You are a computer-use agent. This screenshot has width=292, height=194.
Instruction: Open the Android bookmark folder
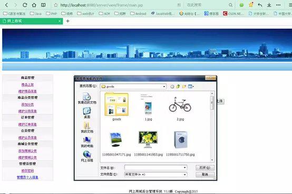point(138,14)
